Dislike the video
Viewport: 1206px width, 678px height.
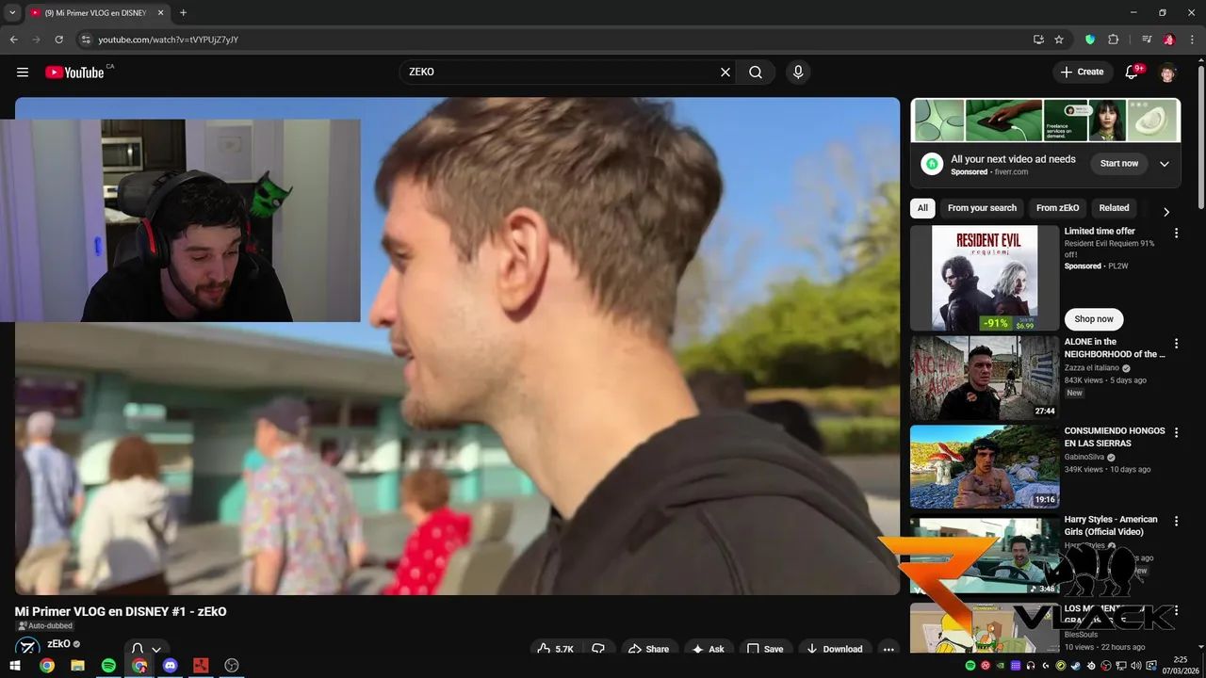tap(598, 649)
